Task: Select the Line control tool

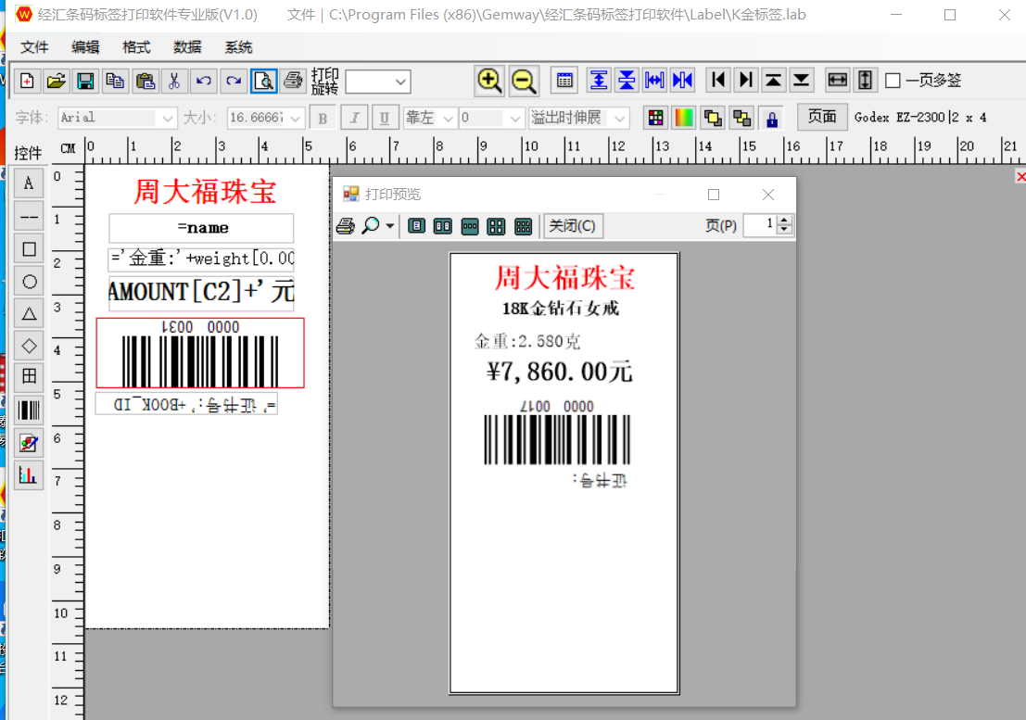Action: click(29, 217)
